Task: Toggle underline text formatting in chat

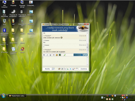Action: (x=50, y=55)
